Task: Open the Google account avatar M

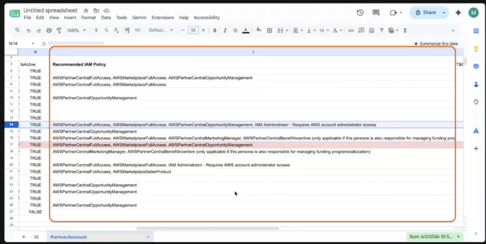Action: (x=473, y=13)
